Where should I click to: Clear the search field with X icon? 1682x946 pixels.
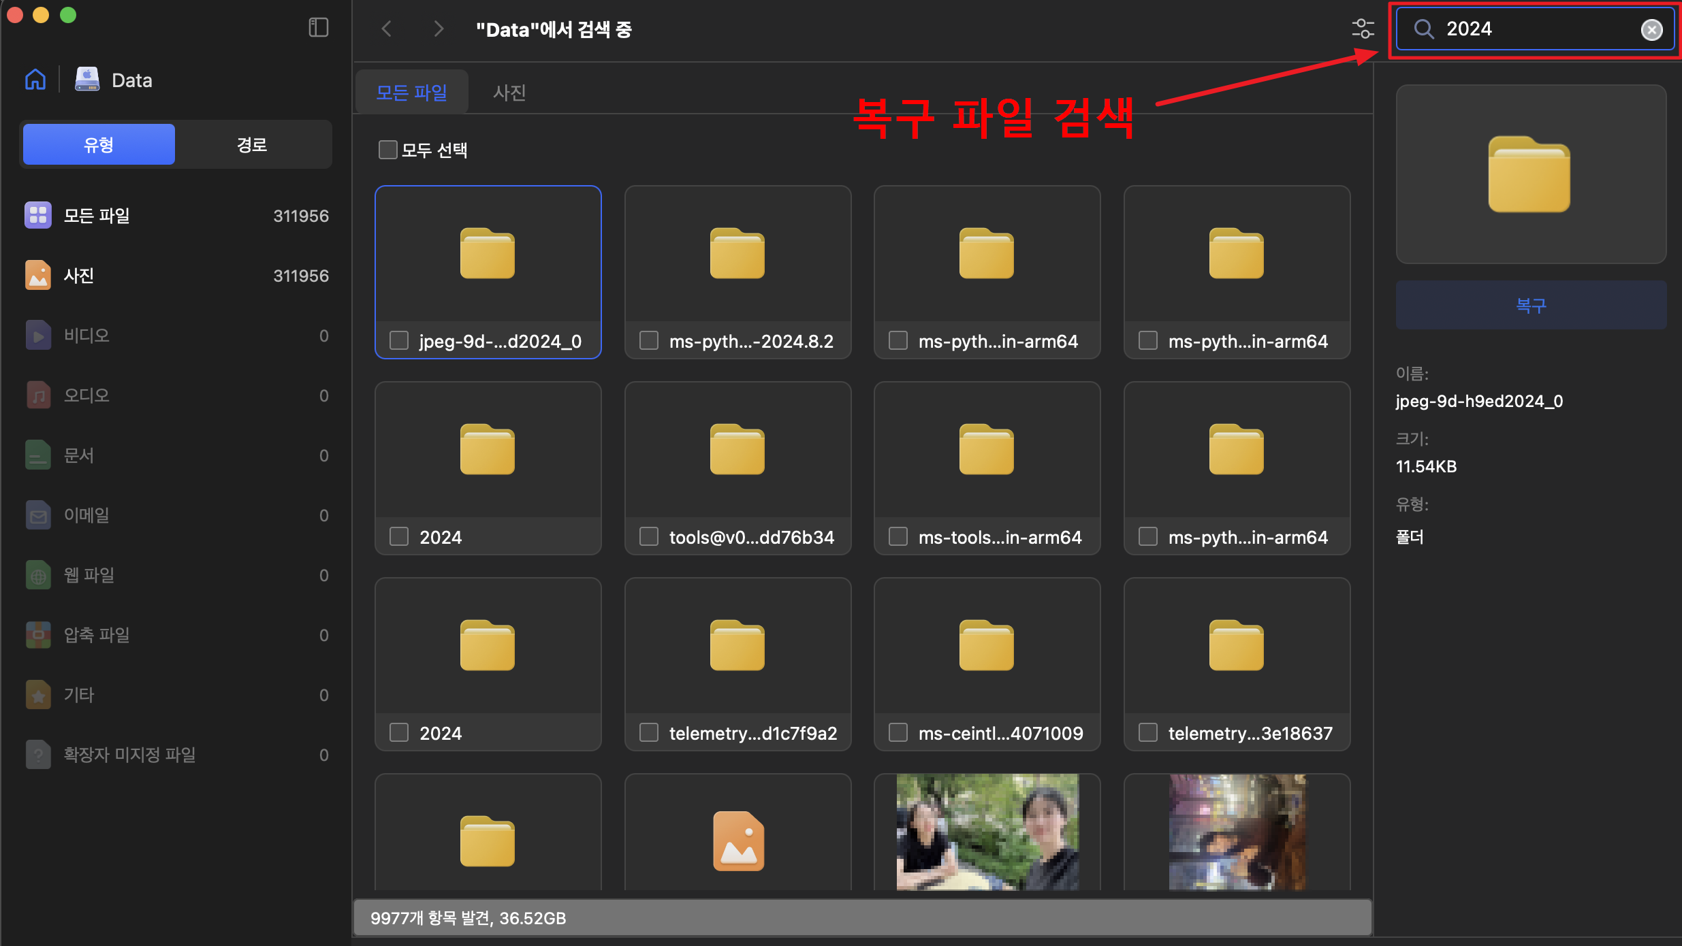pyautogui.click(x=1651, y=29)
